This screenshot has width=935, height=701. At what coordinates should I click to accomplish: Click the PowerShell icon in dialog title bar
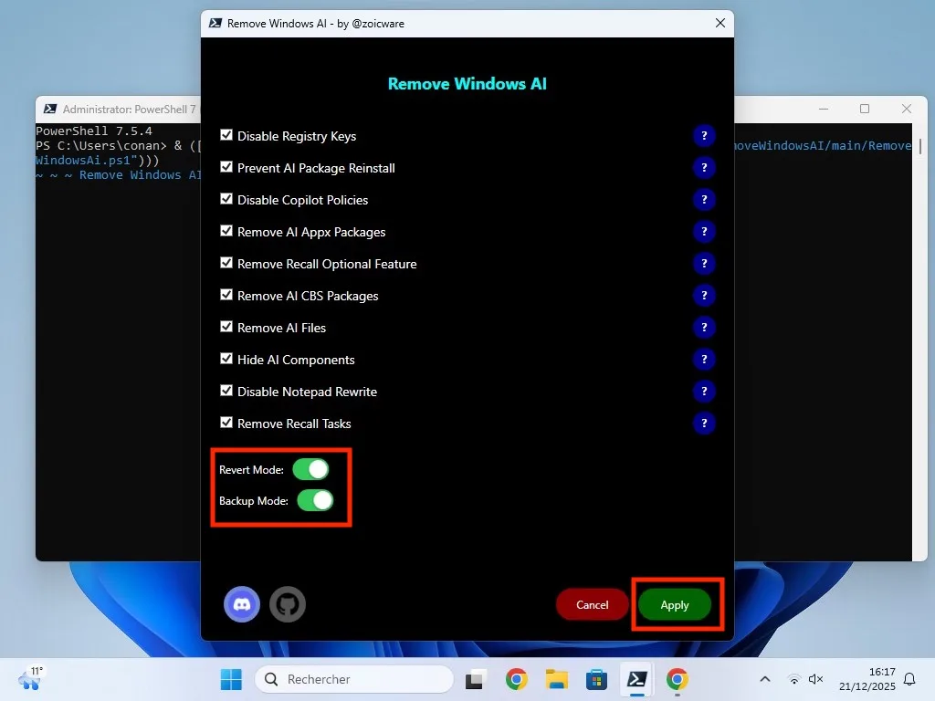(215, 23)
